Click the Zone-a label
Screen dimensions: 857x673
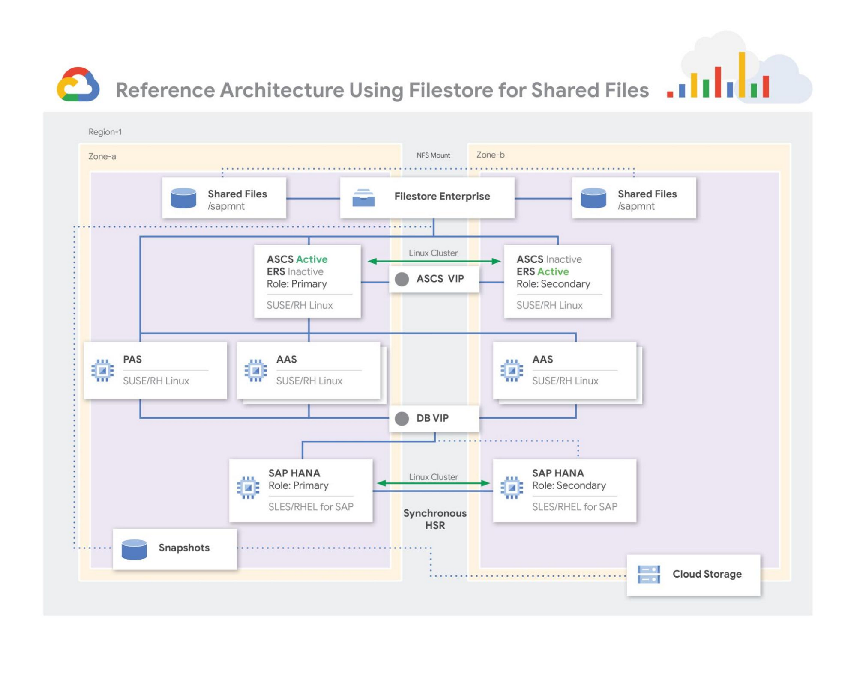tap(102, 156)
